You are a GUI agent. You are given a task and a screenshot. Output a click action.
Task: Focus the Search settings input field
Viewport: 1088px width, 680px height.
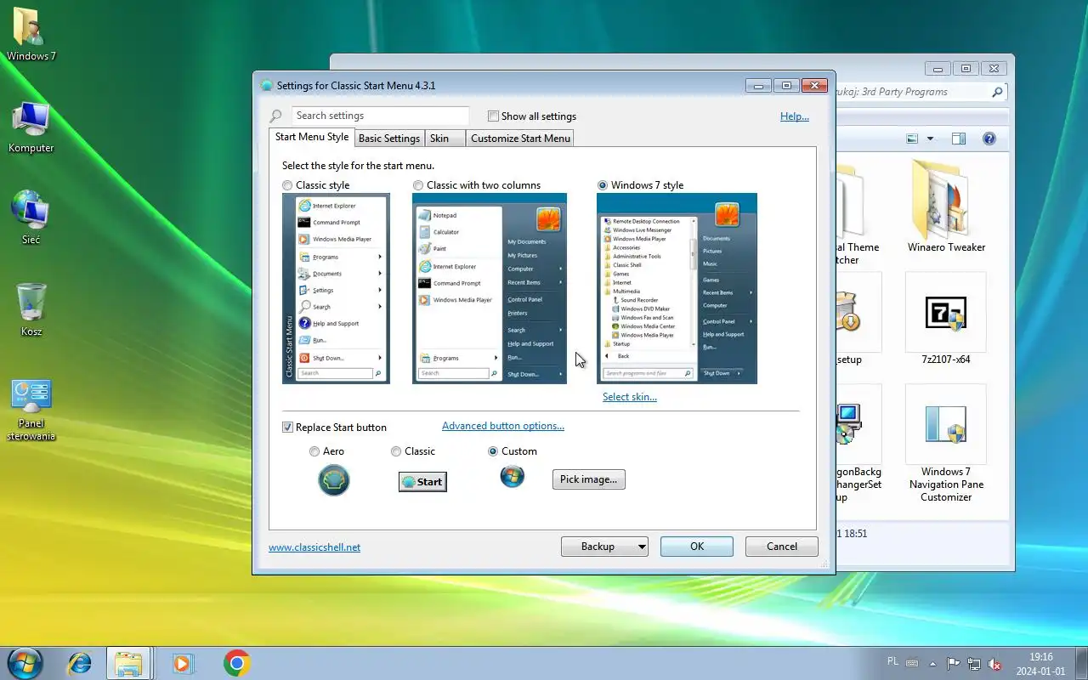380,116
